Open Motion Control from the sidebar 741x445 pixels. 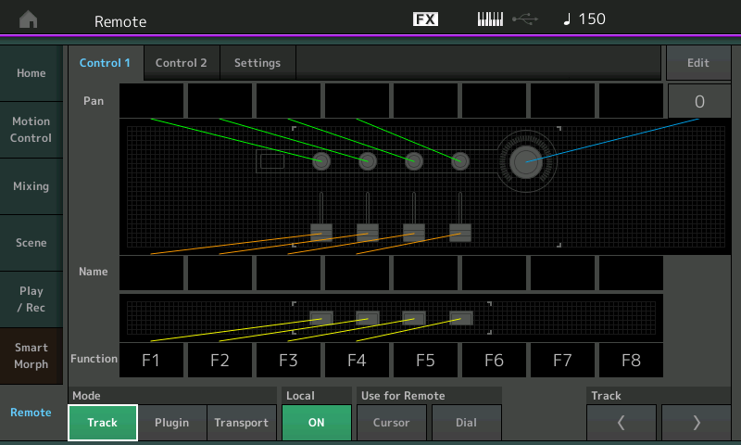31,130
